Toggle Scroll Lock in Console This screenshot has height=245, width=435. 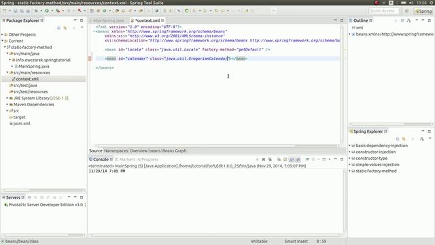point(285,159)
